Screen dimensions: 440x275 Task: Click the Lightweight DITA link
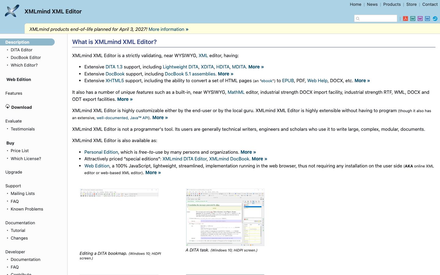tap(181, 67)
